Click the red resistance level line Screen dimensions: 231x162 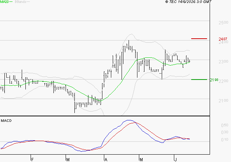(x=199, y=39)
